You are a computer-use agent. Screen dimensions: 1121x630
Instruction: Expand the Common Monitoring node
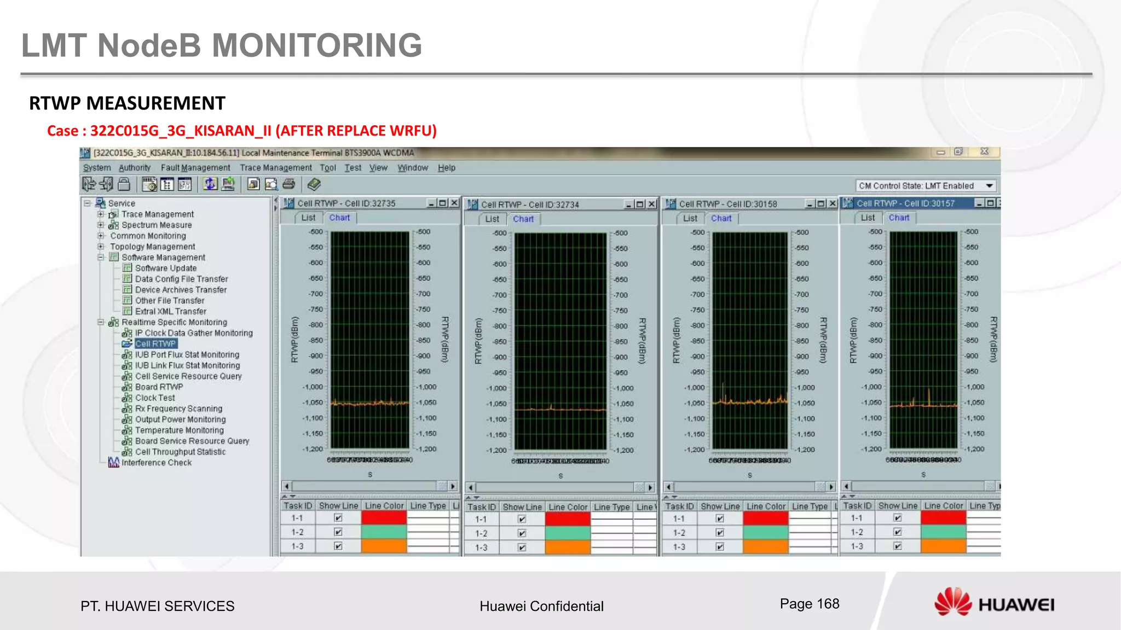click(101, 236)
